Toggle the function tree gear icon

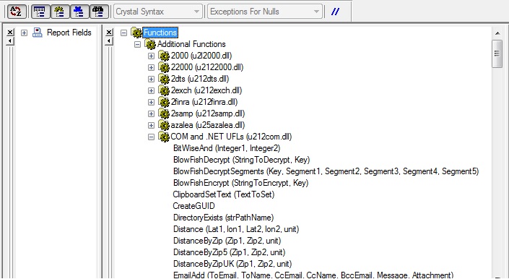(60, 12)
